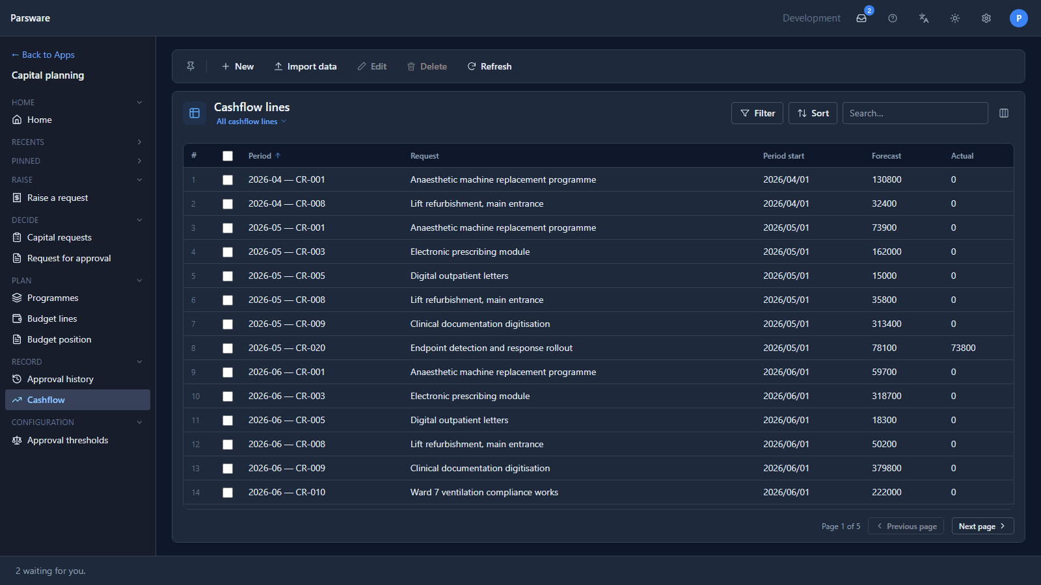Click the Budget lines icon

click(x=17, y=318)
